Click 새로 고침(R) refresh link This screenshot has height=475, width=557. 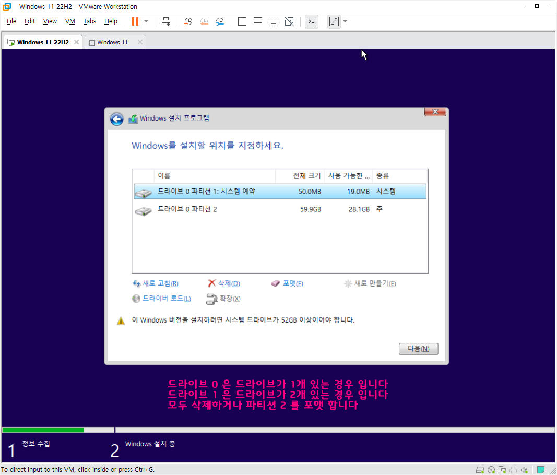[x=155, y=283]
